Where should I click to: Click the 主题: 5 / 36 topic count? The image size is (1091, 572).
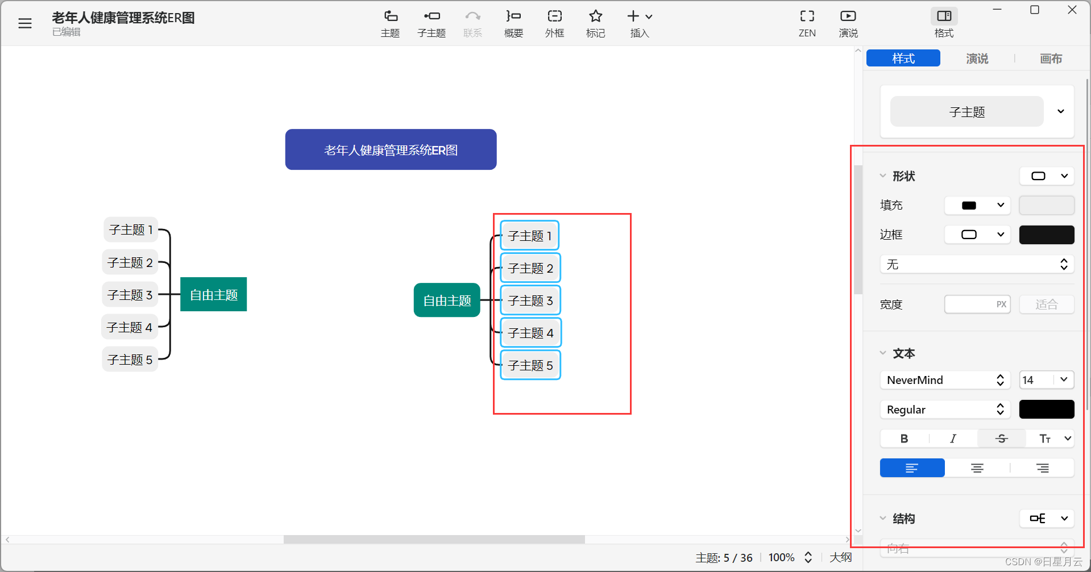[724, 558]
